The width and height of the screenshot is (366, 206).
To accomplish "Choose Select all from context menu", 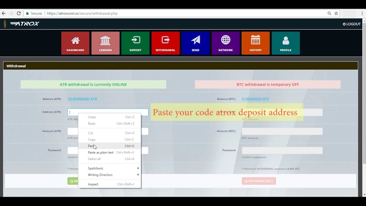I will click(x=110, y=159).
